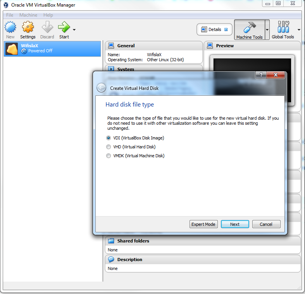The image size is (305, 294).
Task: Expand the Machine Tools dropdown arrow
Action: pyautogui.click(x=267, y=30)
